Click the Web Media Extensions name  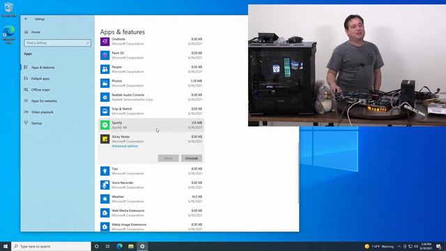(x=128, y=211)
